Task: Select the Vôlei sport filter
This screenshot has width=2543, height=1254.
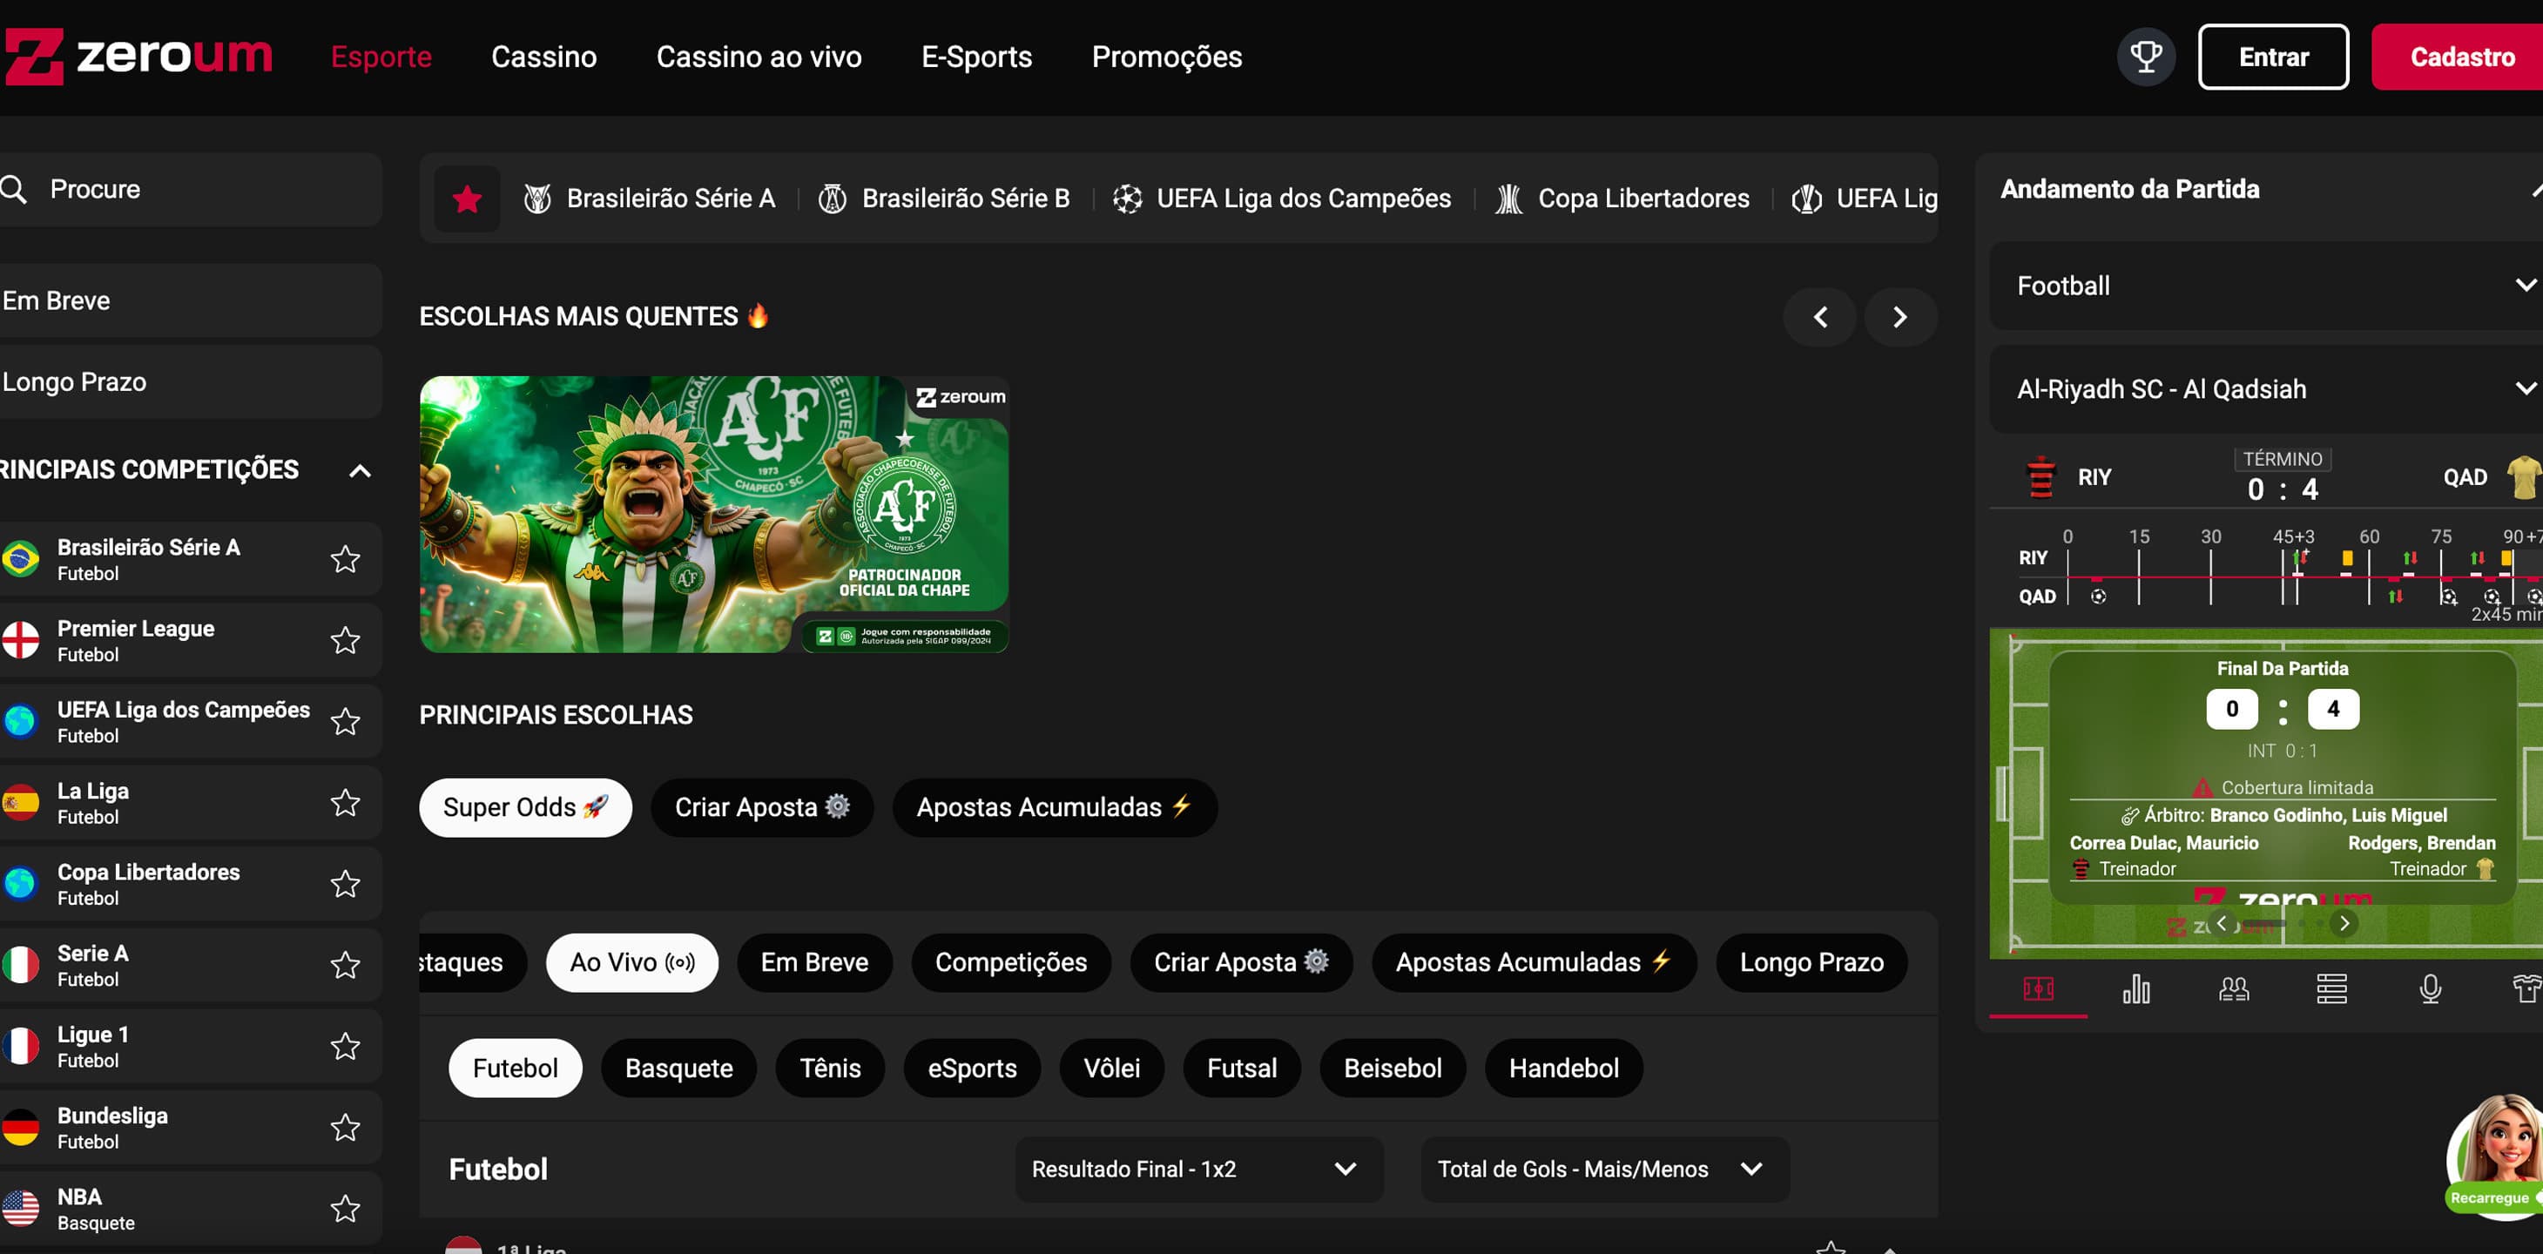Action: [x=1111, y=1069]
